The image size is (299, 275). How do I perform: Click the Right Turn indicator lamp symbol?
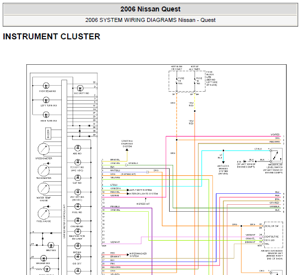tap(46, 115)
